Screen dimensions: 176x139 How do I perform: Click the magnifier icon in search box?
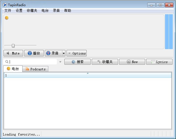(7, 62)
